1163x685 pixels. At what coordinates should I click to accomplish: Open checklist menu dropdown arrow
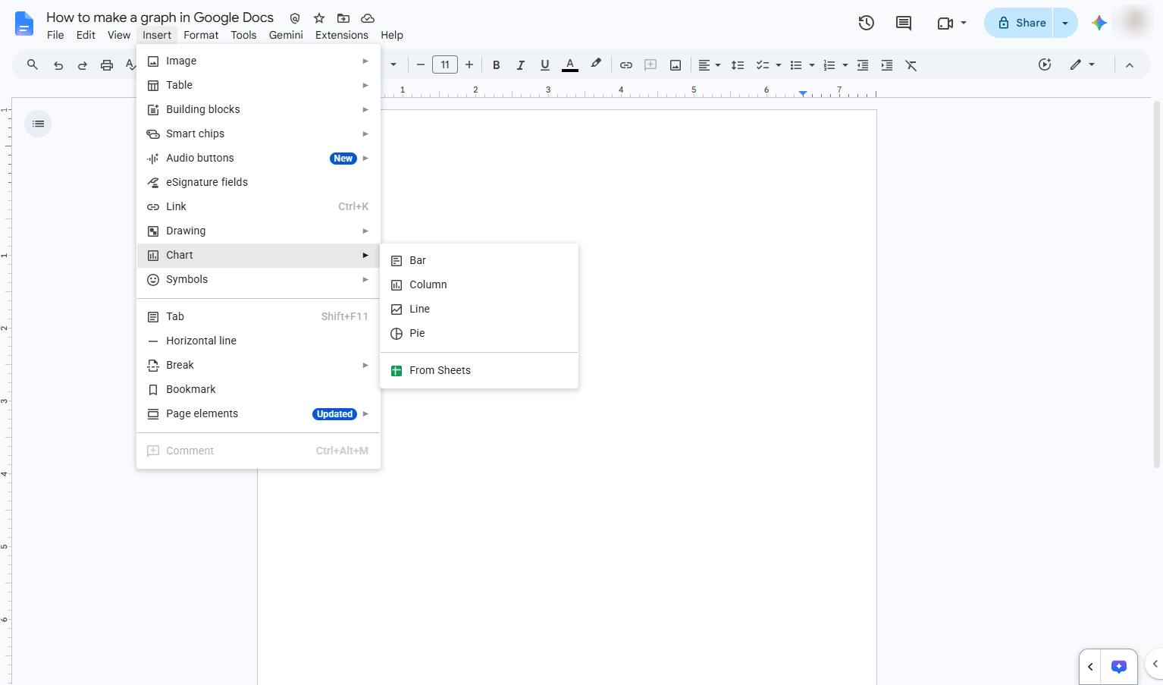click(x=779, y=65)
